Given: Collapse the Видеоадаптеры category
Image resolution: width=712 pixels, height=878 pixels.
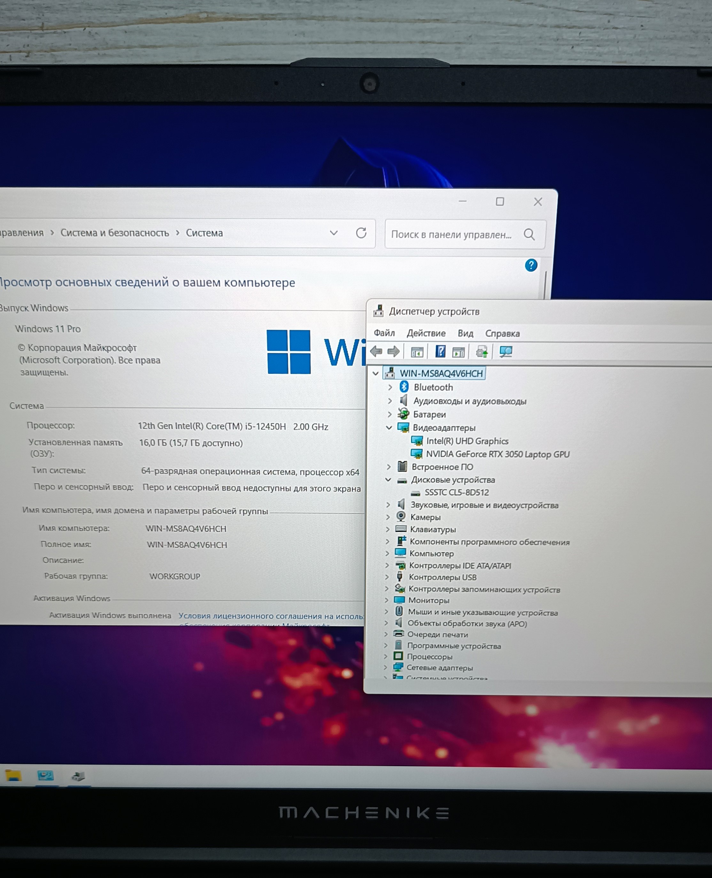Looking at the screenshot, I should coord(389,427).
